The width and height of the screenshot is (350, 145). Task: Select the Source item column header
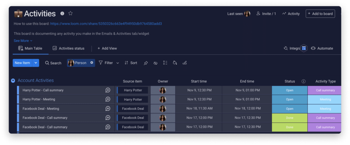click(132, 81)
